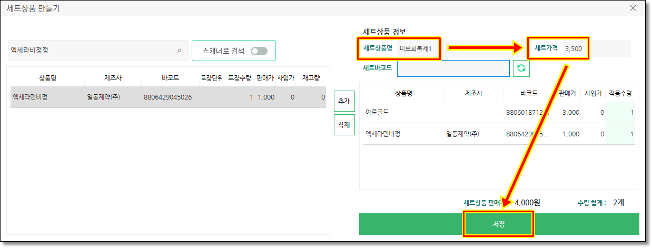Click the 엑세라비정정 search input field
Image resolution: width=652 pixels, height=248 pixels.
click(x=92, y=51)
